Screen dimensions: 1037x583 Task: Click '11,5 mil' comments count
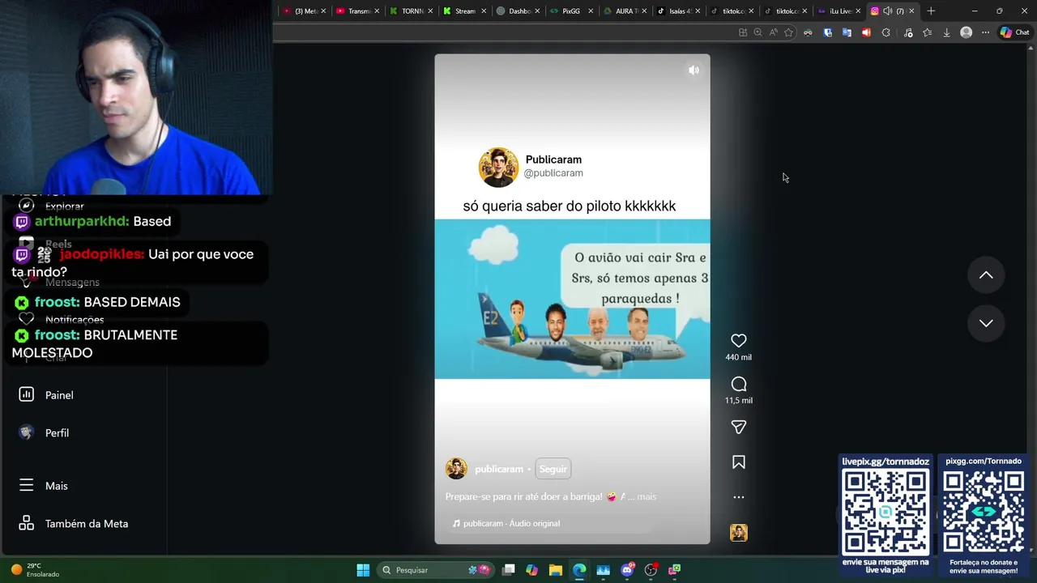tap(738, 400)
